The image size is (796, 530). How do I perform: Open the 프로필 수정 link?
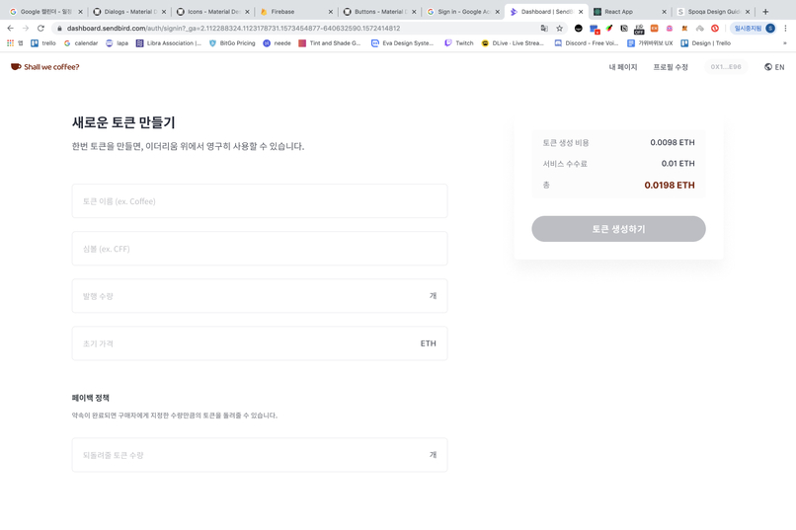[x=671, y=67]
